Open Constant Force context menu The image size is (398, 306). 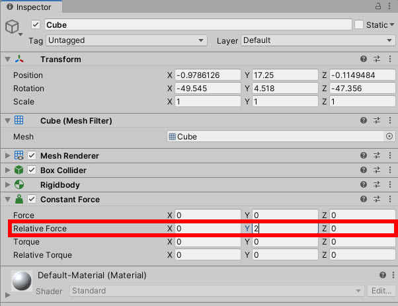point(390,199)
